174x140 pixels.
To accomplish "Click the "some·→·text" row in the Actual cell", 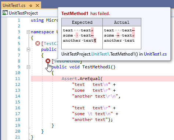I will [119, 35].
